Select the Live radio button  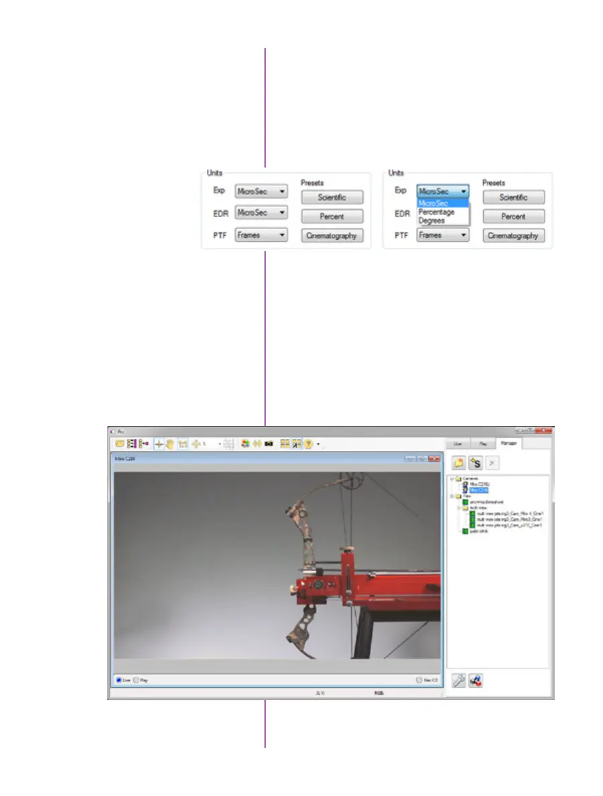point(119,679)
